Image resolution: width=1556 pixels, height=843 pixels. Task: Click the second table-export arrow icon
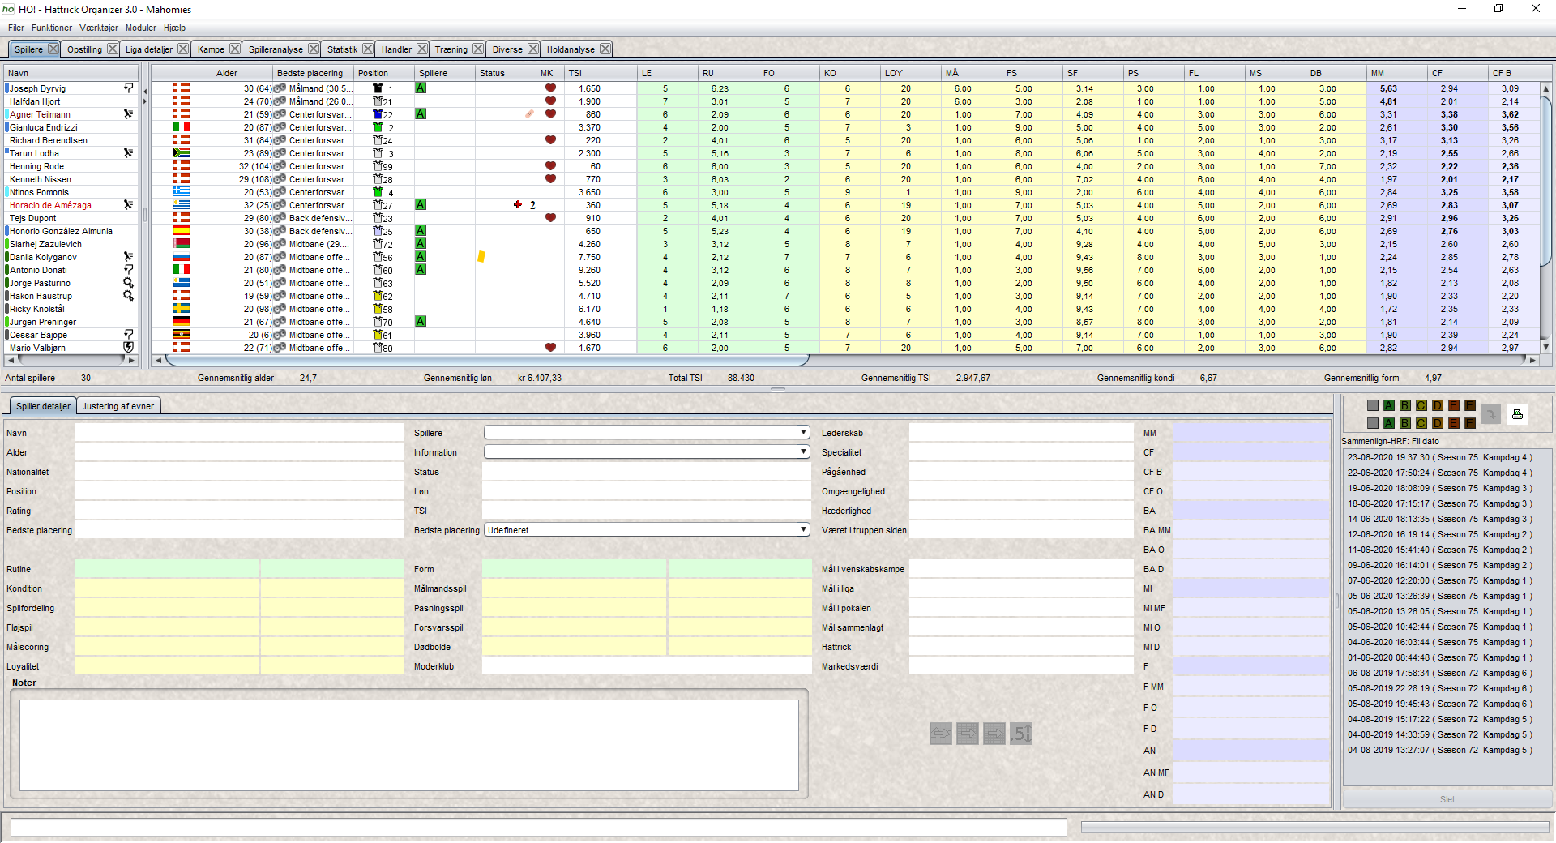[x=994, y=734]
